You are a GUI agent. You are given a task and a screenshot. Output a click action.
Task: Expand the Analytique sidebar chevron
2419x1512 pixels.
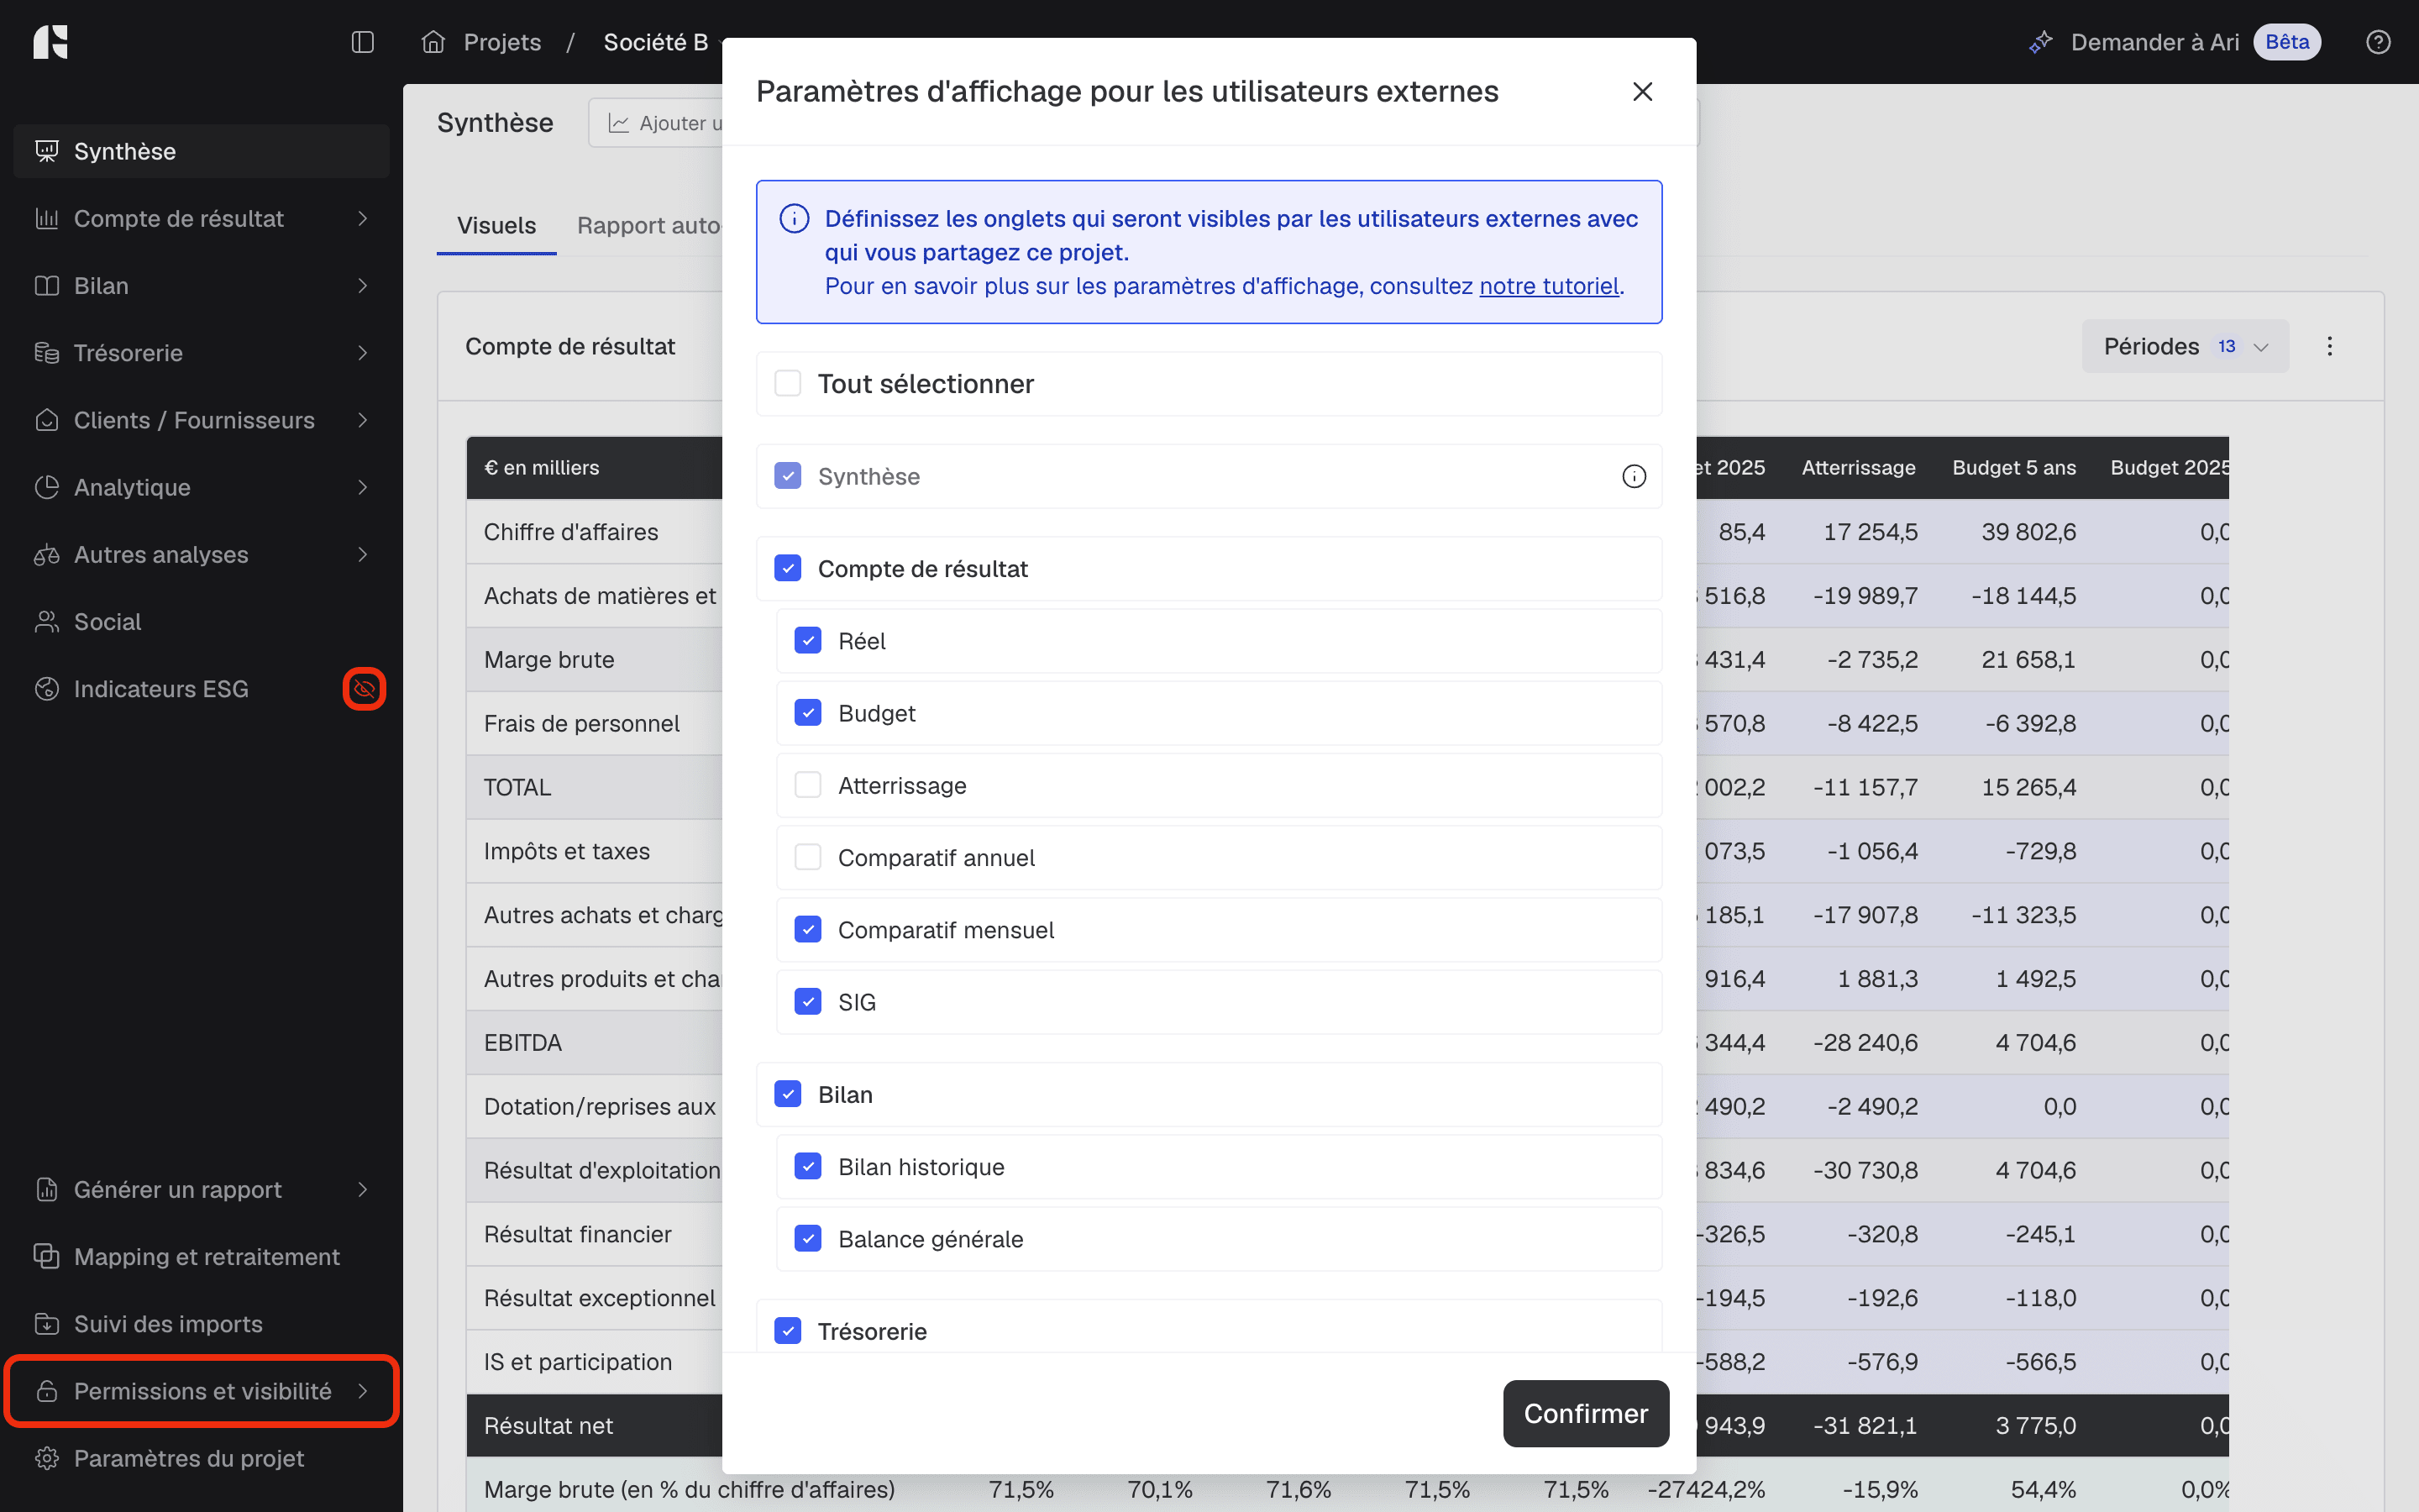[x=363, y=487]
